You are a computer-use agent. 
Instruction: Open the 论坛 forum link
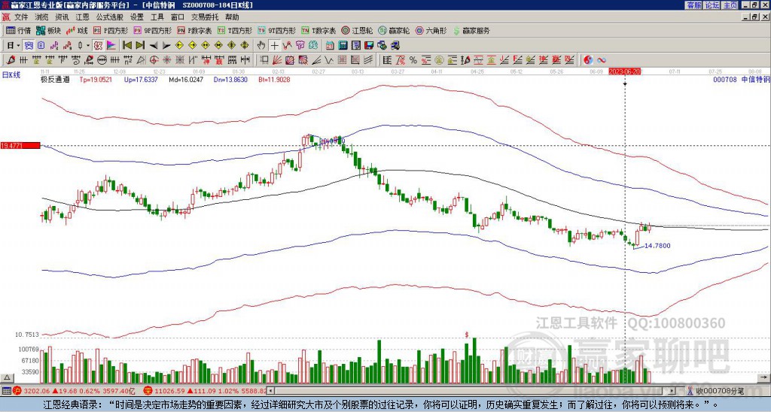coord(712,5)
